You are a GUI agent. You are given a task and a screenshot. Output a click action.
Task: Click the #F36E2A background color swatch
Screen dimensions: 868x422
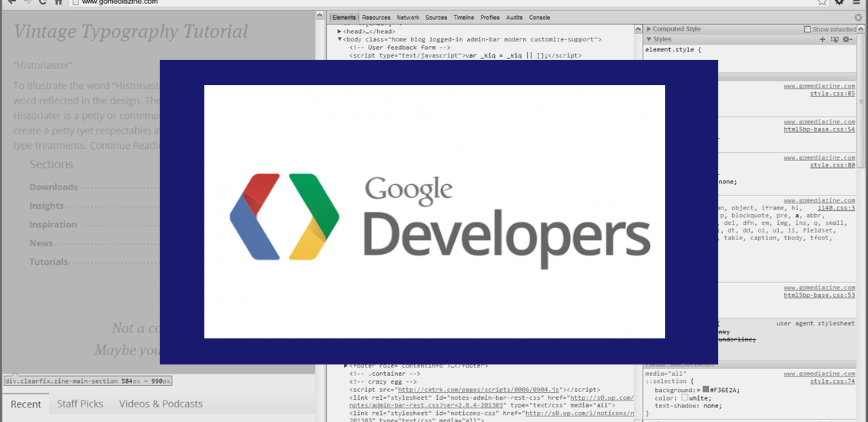click(x=706, y=389)
